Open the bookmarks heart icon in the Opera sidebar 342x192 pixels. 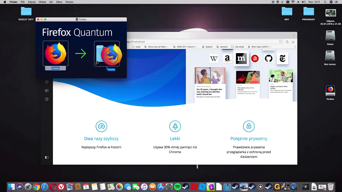(47, 82)
